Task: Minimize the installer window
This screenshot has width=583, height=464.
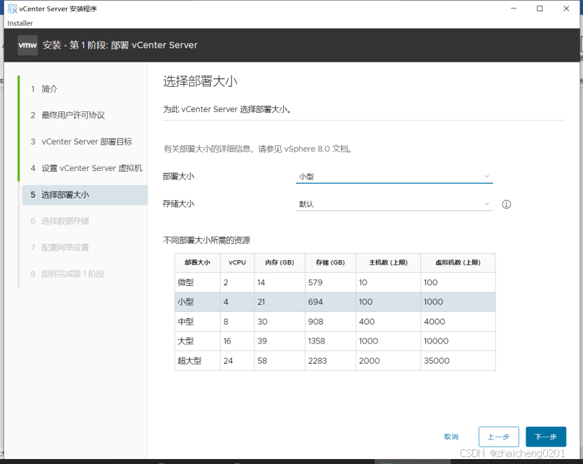Action: (x=514, y=8)
